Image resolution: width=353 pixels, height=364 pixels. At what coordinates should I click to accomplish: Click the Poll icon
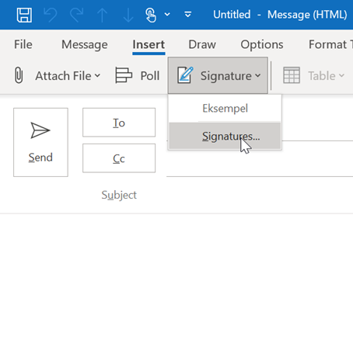point(124,75)
